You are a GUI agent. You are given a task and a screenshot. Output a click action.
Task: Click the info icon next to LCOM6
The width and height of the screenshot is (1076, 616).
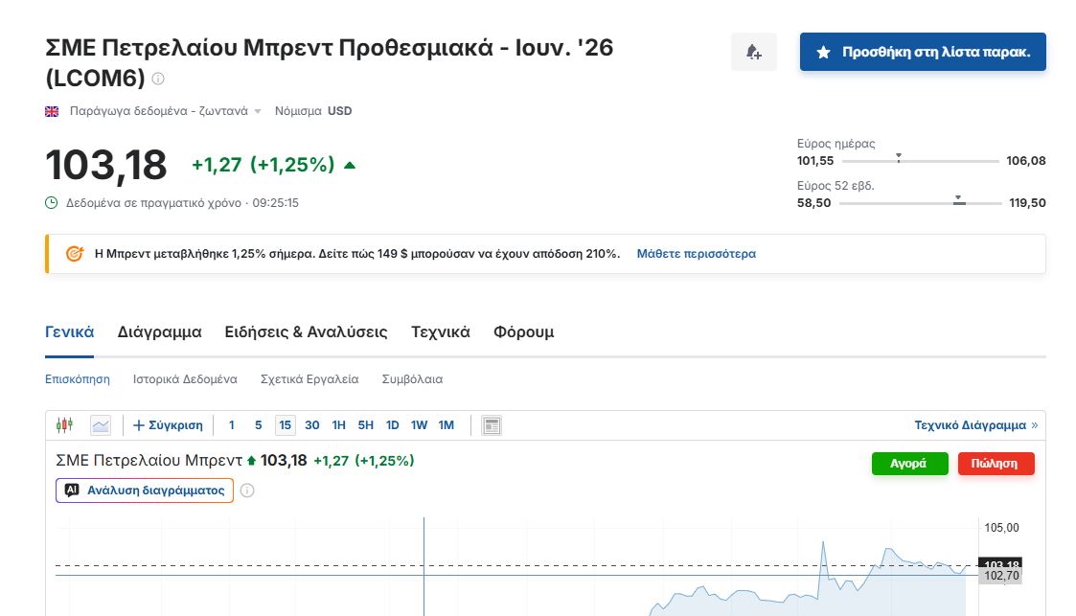tap(158, 79)
